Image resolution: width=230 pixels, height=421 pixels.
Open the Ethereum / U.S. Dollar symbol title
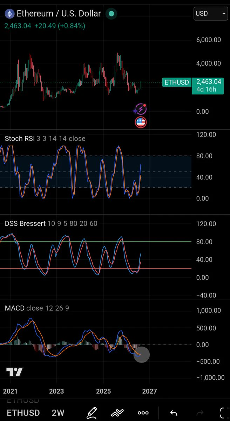[x=59, y=13]
